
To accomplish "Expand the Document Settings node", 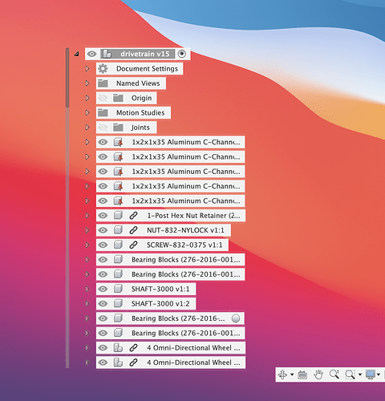I will 87,69.
